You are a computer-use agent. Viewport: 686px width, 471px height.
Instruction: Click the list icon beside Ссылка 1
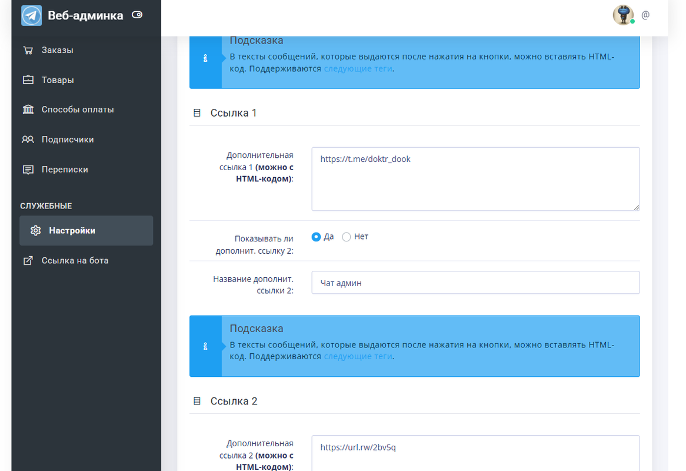197,113
